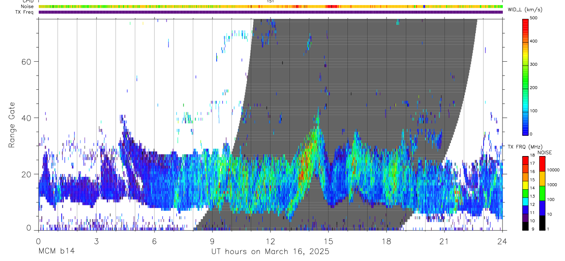Click the "500" tick on width color bar
The width and height of the screenshot is (565, 261).
click(x=535, y=17)
